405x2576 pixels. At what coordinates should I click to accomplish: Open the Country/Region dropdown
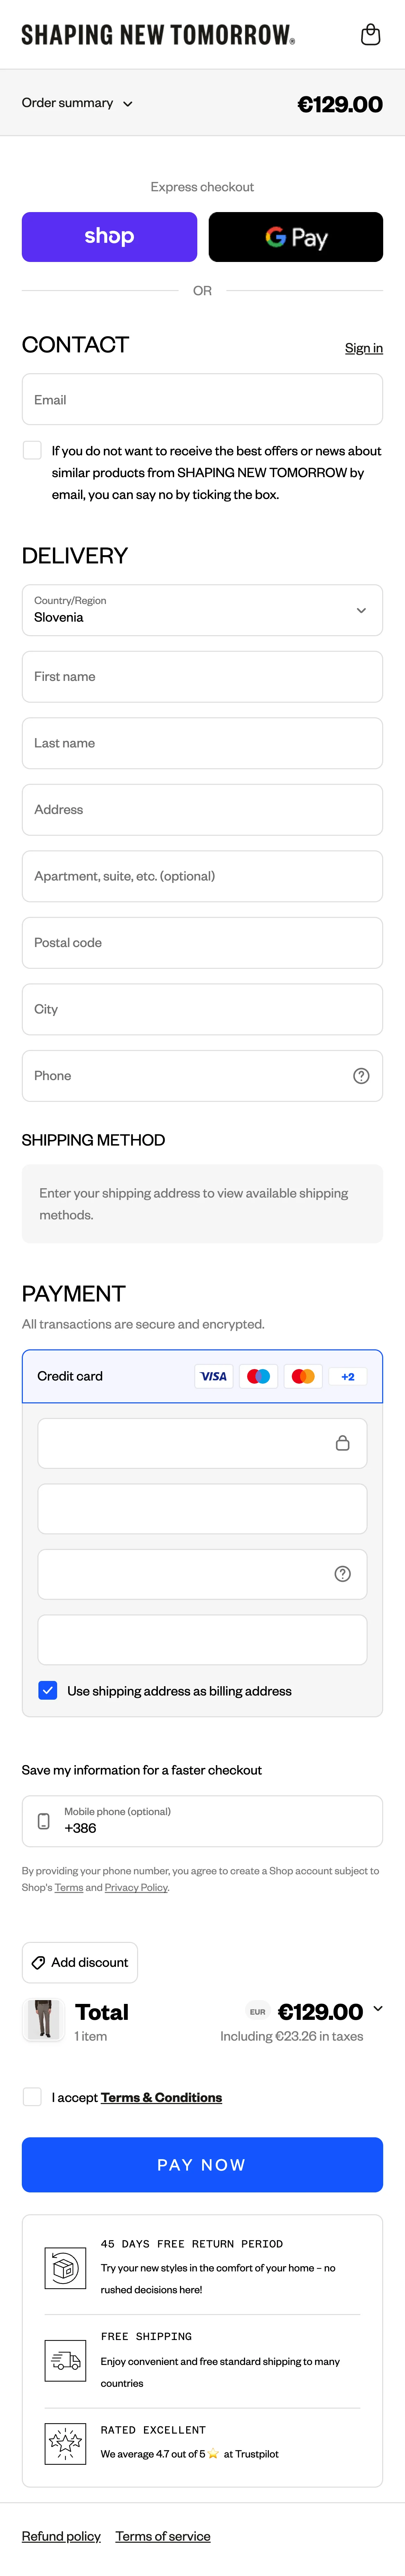[x=202, y=610]
